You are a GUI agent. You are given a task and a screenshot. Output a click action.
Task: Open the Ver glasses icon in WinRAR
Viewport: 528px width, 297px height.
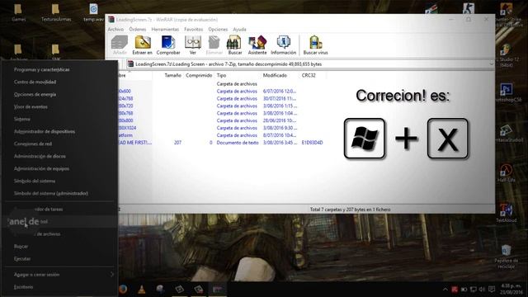[192, 45]
